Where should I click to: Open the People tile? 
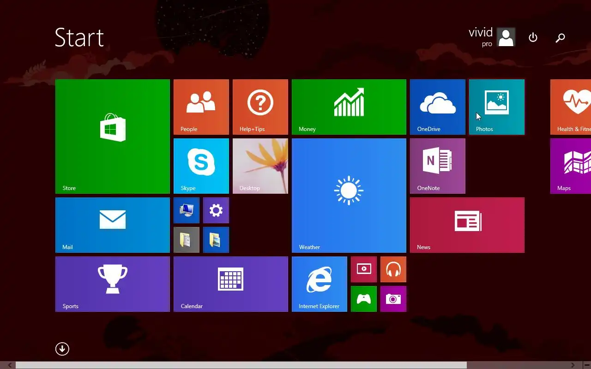[x=201, y=107]
